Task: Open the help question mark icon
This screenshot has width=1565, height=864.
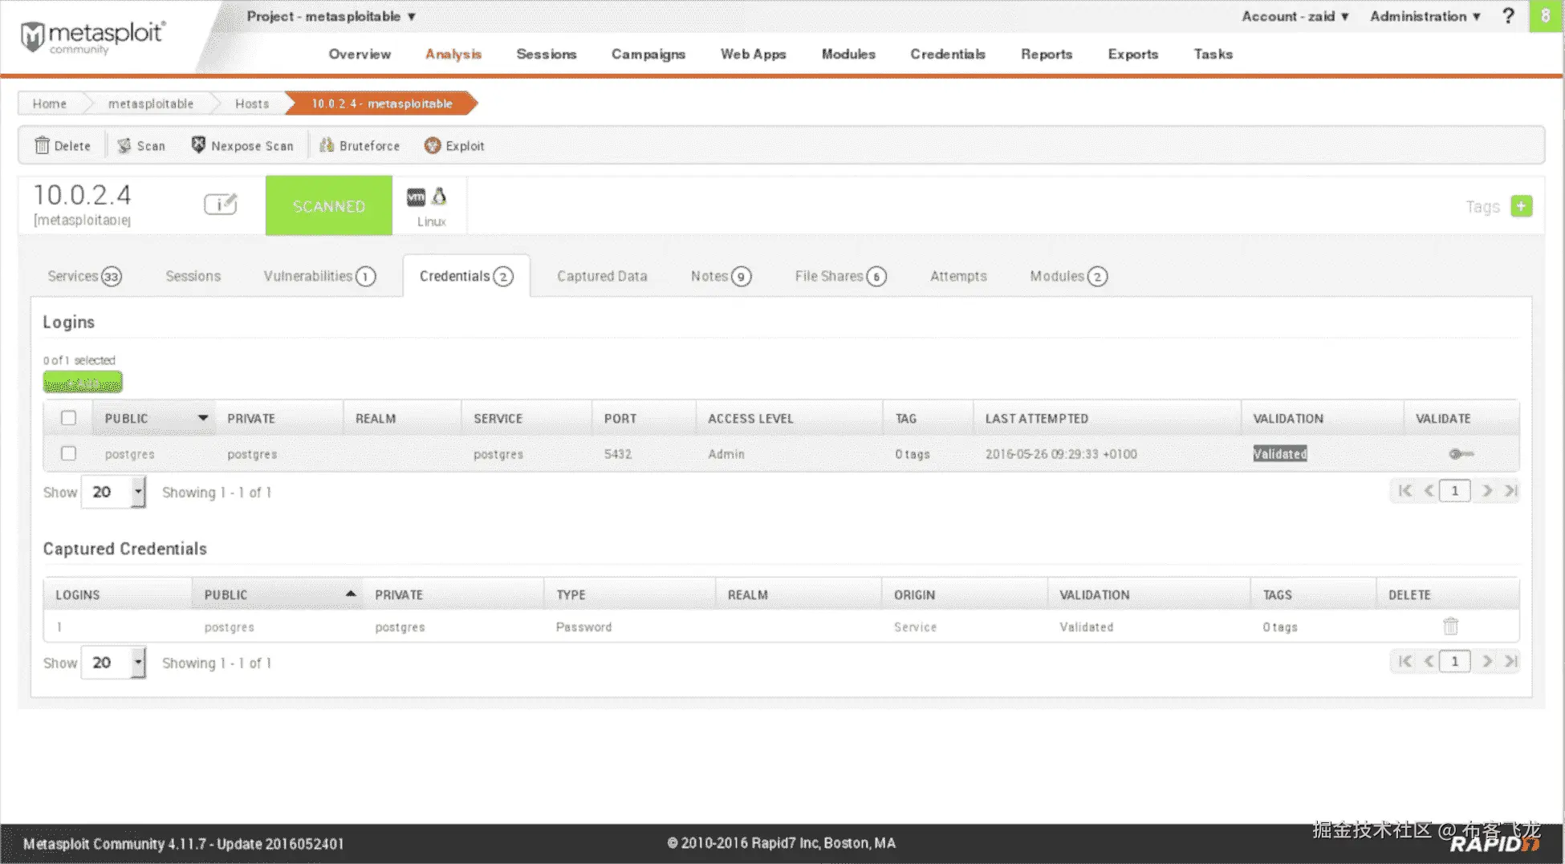Action: [1508, 16]
